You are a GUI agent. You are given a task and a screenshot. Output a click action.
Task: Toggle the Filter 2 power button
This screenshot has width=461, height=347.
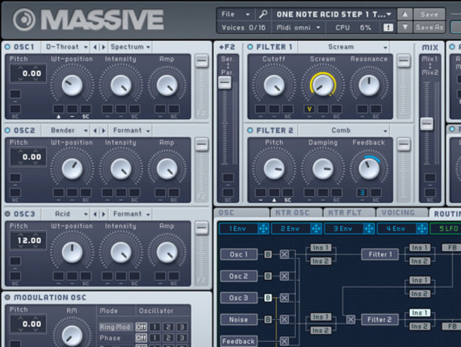point(250,131)
